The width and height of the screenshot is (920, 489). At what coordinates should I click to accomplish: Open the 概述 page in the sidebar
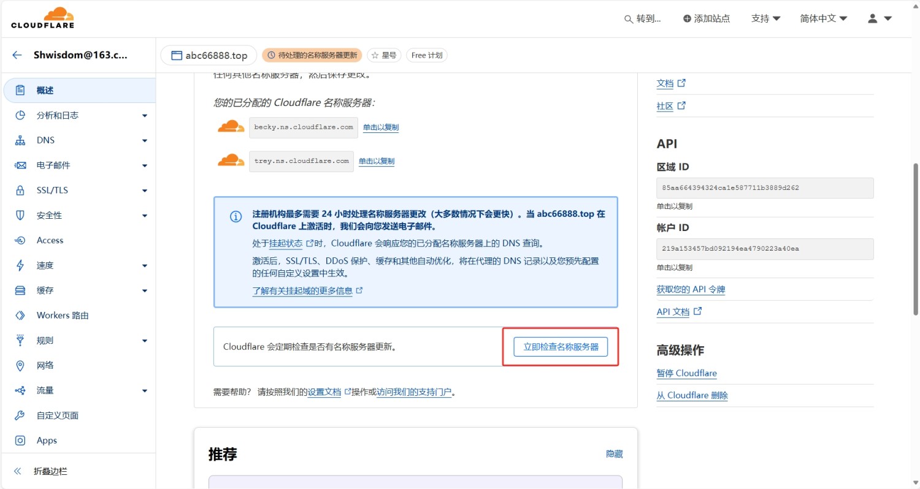click(x=80, y=90)
